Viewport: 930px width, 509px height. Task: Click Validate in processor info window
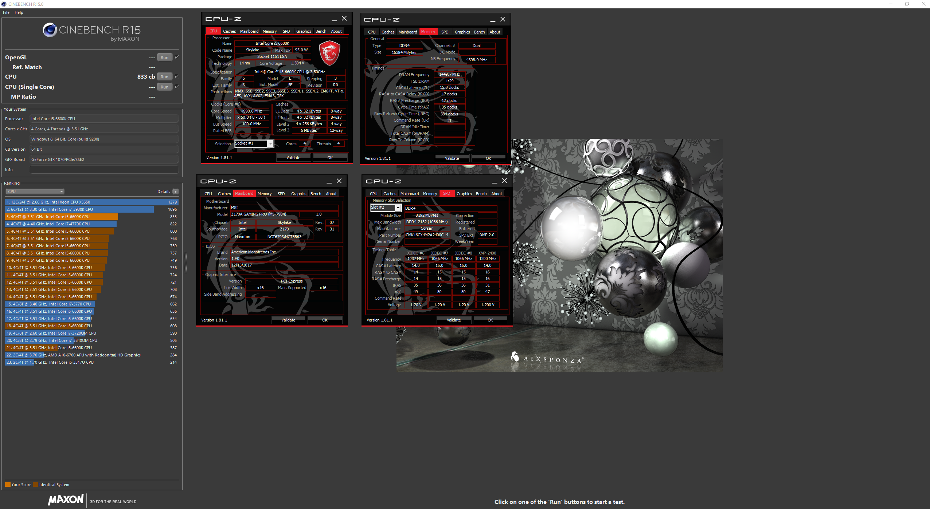(293, 158)
